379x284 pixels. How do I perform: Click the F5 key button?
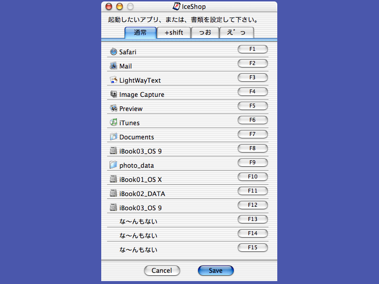tap(253, 106)
